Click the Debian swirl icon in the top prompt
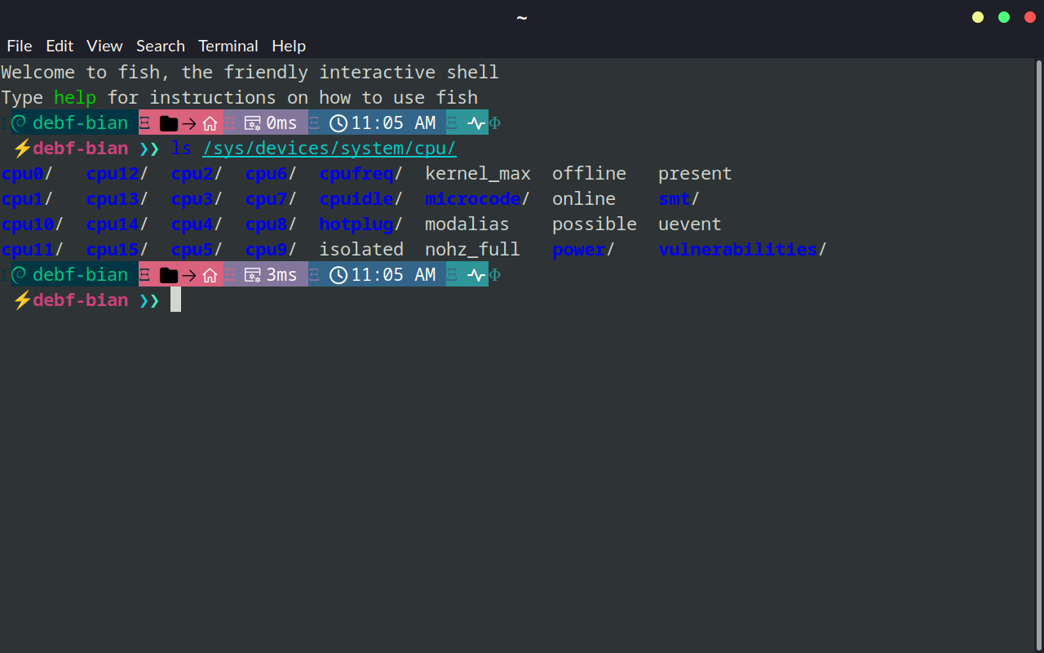 pos(19,123)
